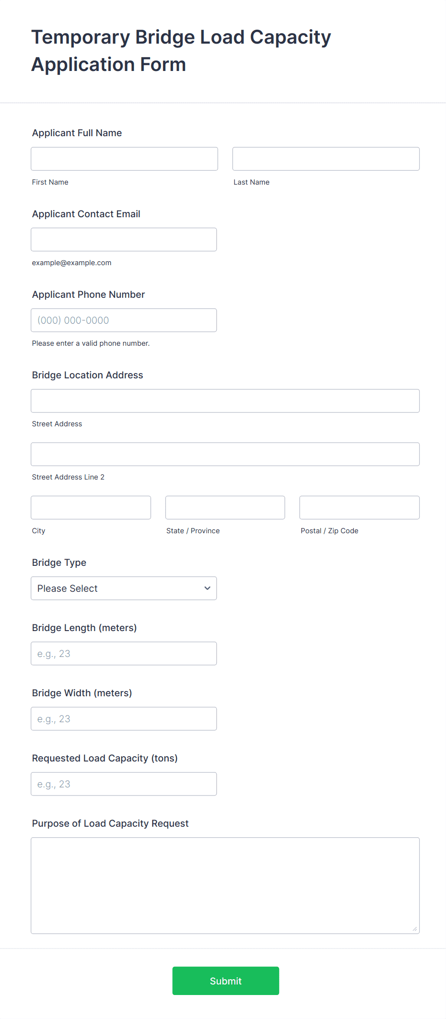The image size is (446, 1019).
Task: Focus the Requested Load Capacity field
Action: tap(124, 784)
